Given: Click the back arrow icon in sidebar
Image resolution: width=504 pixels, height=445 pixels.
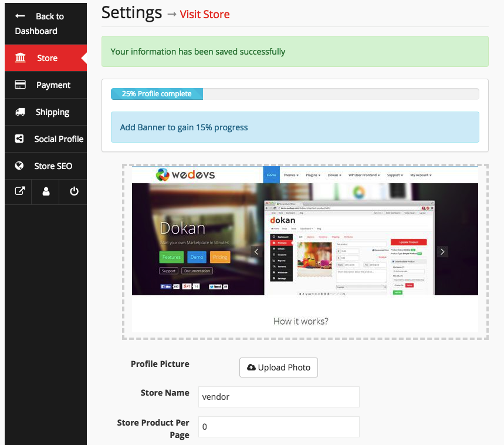Looking at the screenshot, I should [x=20, y=16].
